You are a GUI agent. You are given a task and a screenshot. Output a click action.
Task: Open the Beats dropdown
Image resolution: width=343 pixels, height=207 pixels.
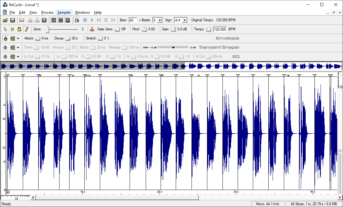pos(160,20)
